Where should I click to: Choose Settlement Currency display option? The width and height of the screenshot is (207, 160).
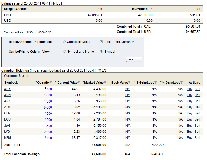[102, 42]
